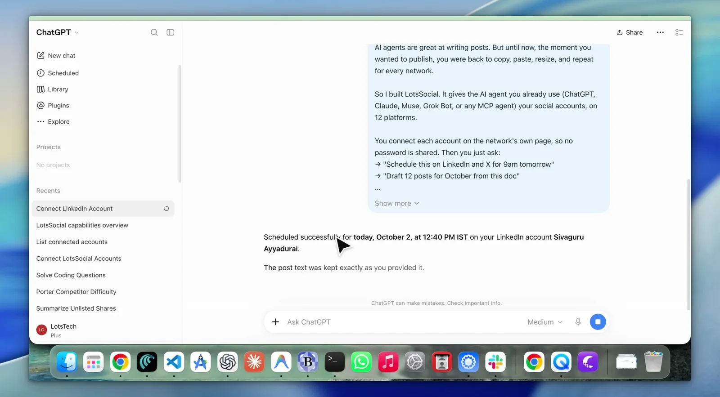Open the Medium reasoning effort dropdown
Image resolution: width=720 pixels, height=397 pixels.
(545, 322)
